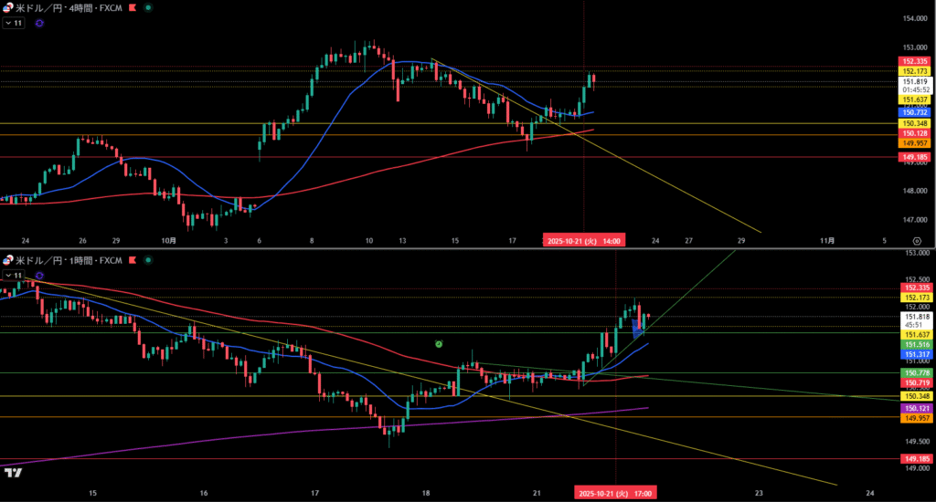Click the purple indicator icon on lower chart
The image size is (936, 502).
click(39, 275)
